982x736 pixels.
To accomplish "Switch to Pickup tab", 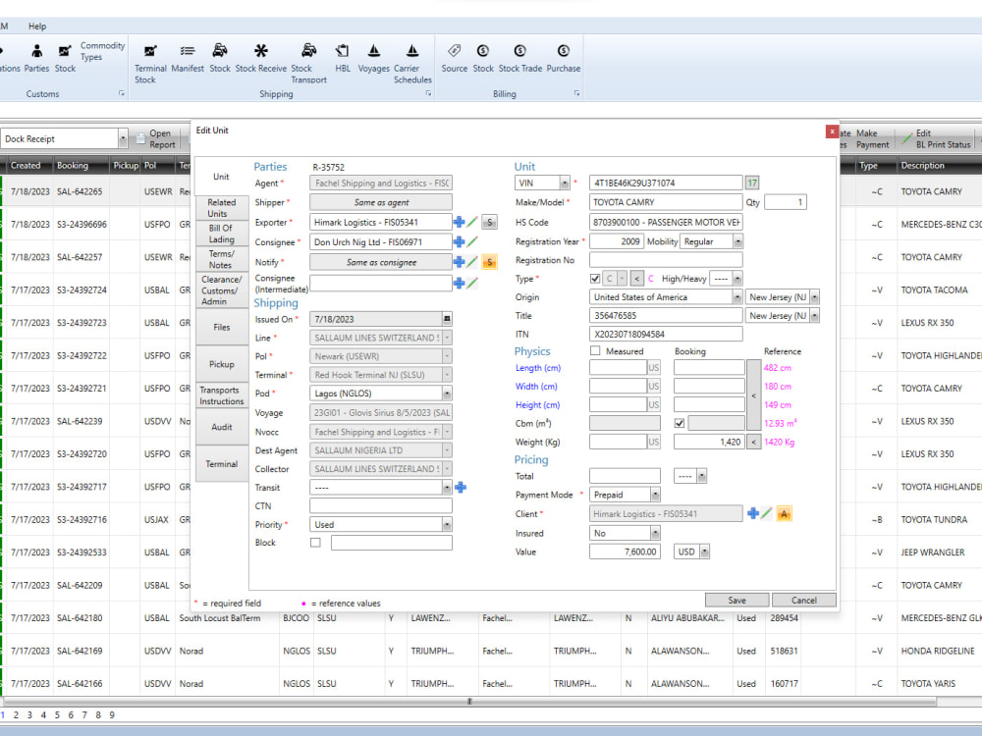I will pos(222,364).
